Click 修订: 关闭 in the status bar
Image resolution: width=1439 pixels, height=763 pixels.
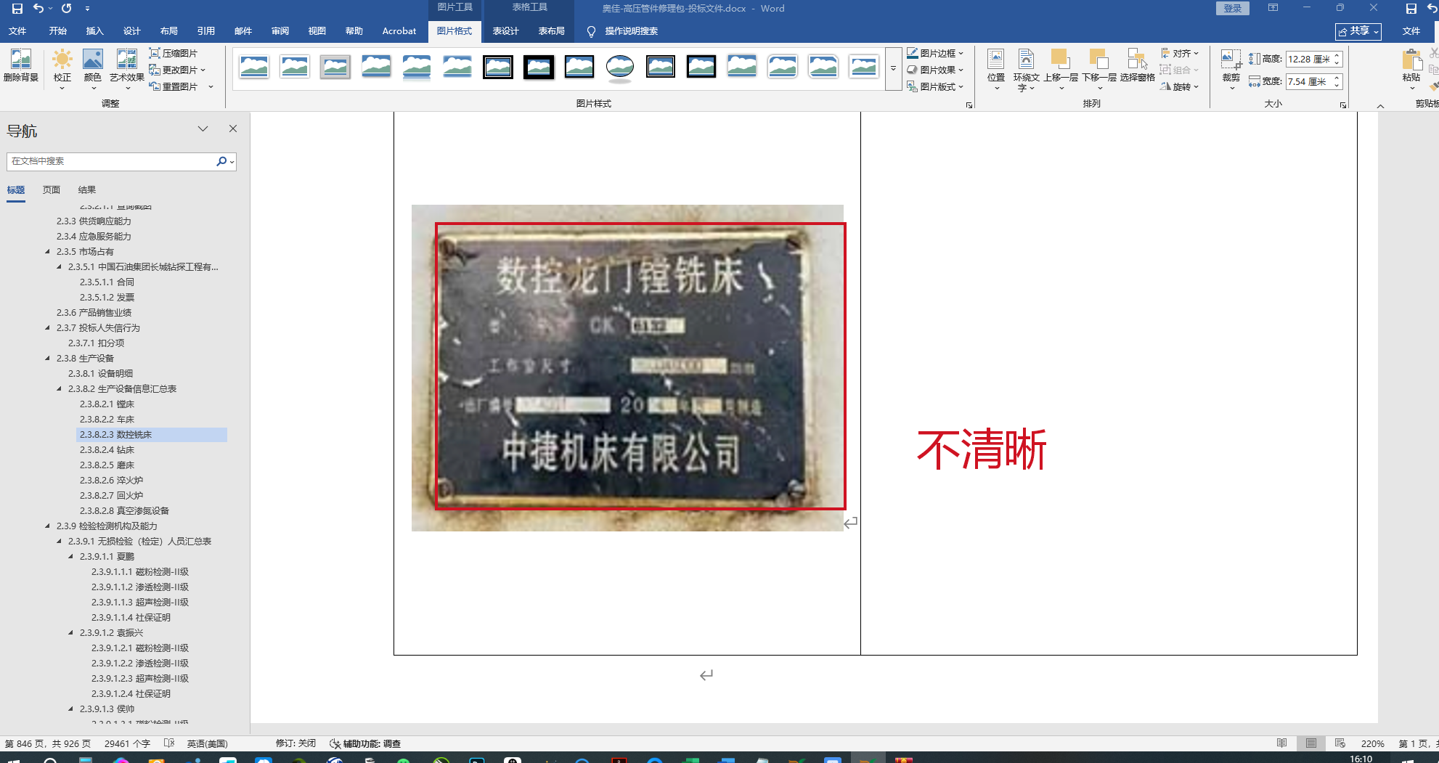click(x=295, y=743)
